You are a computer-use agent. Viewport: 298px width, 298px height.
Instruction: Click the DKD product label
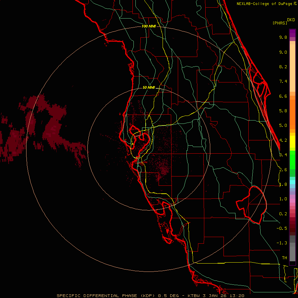coord(291,20)
